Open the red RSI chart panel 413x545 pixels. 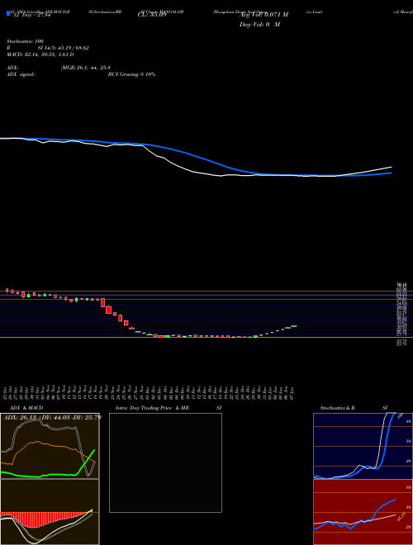[363, 512]
